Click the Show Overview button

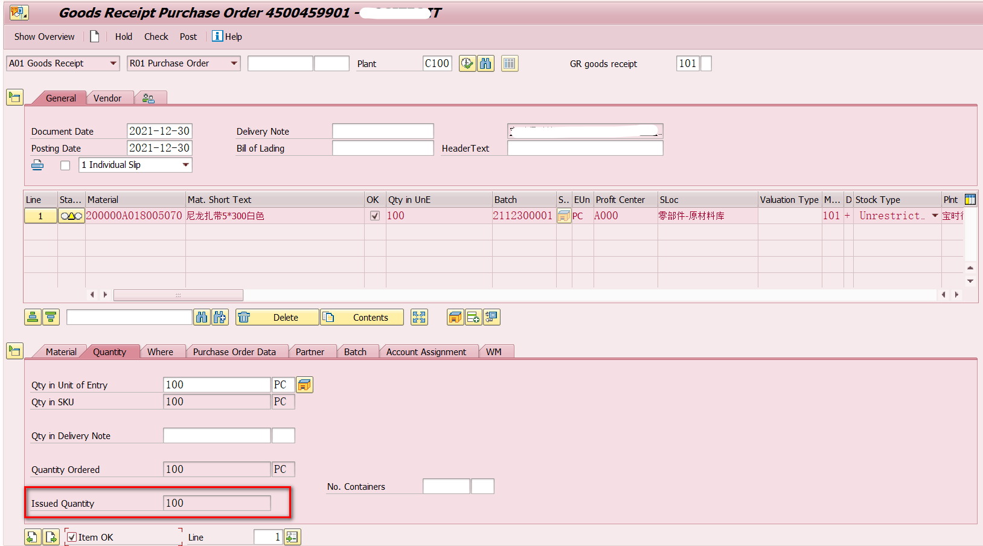(x=43, y=36)
